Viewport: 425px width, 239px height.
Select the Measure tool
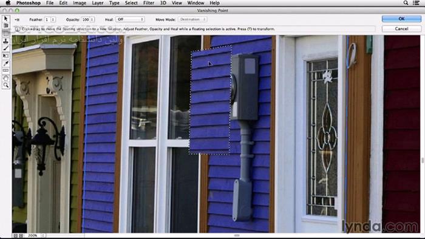5,70
